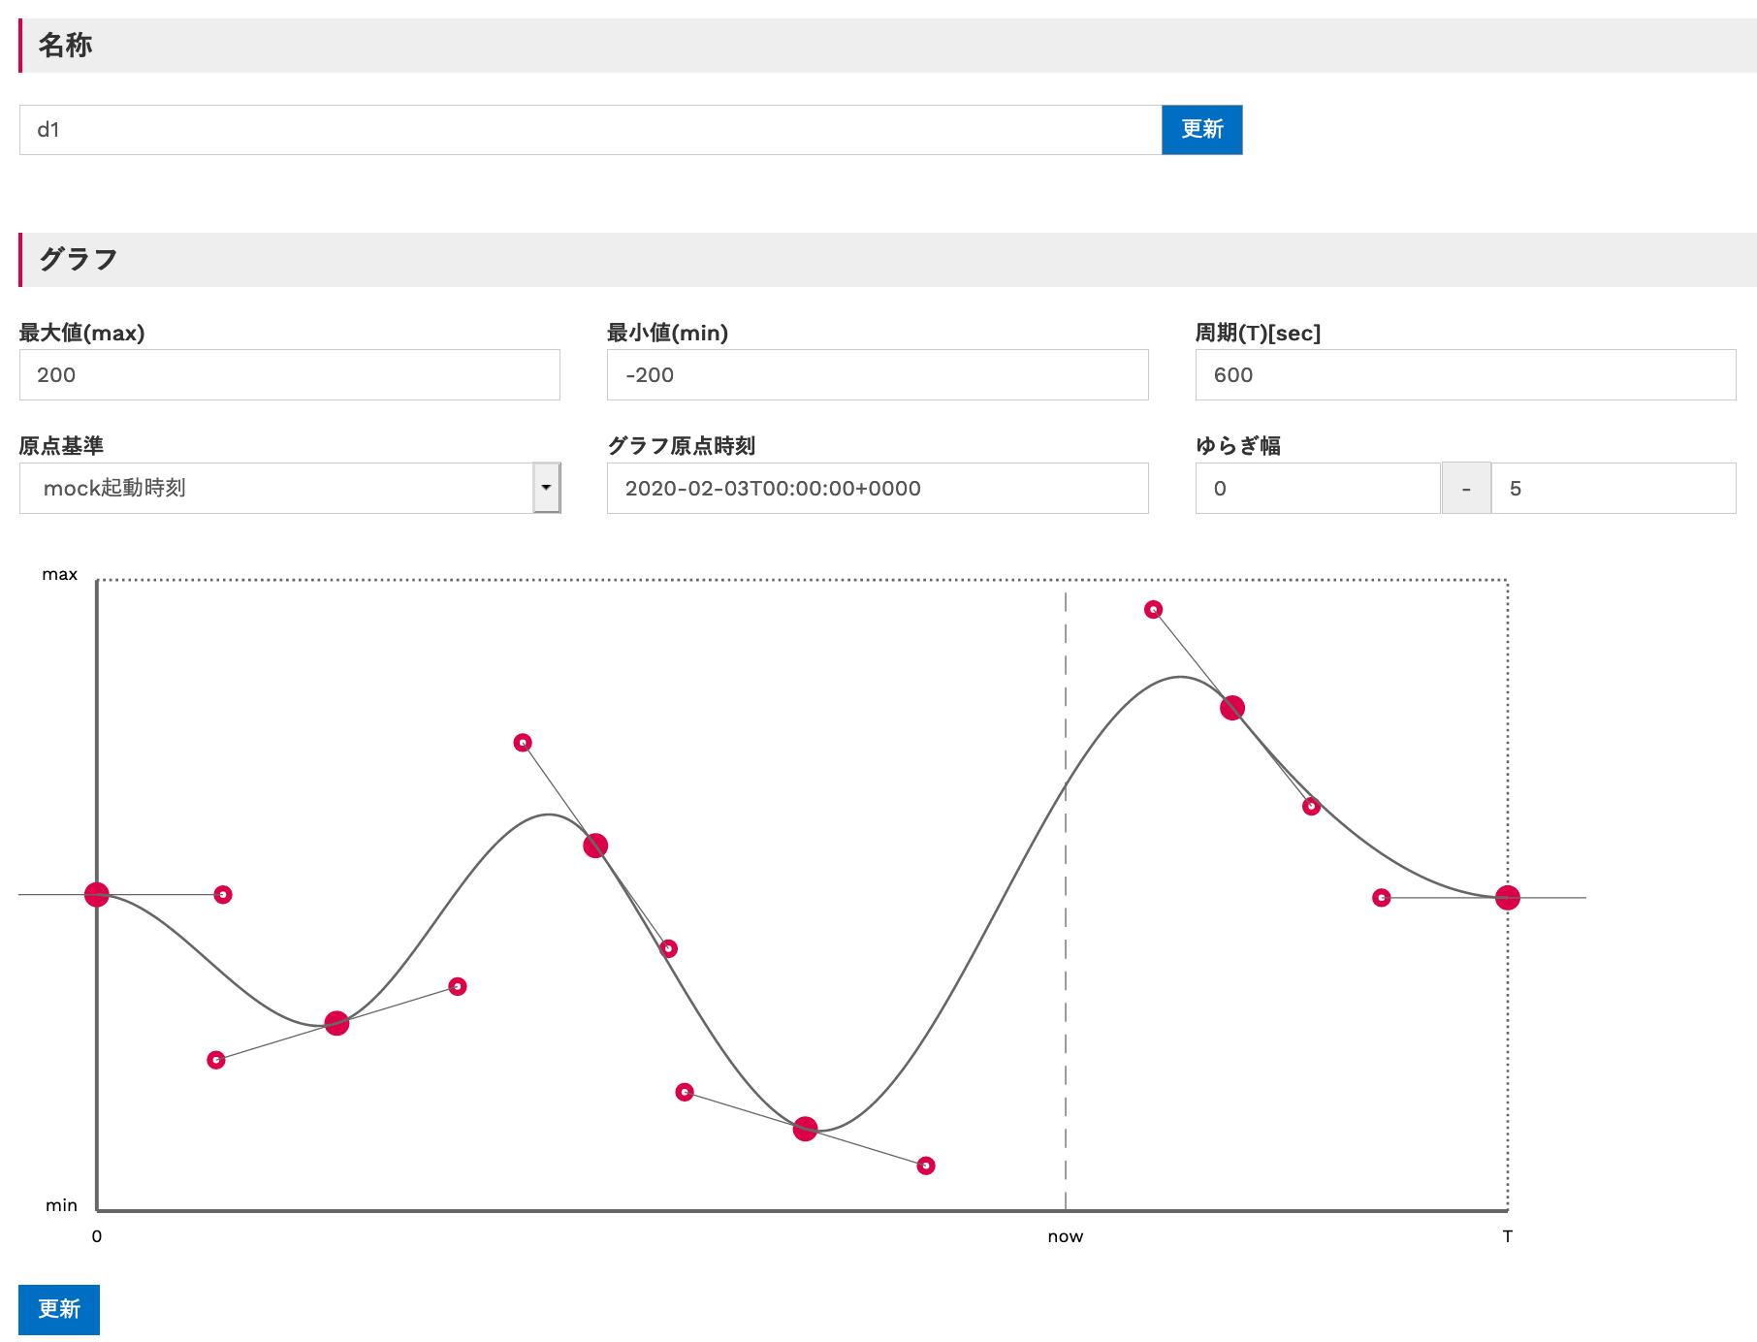Focus the 最小値(min) input field
The width and height of the screenshot is (1757, 1342).
pyautogui.click(x=877, y=375)
